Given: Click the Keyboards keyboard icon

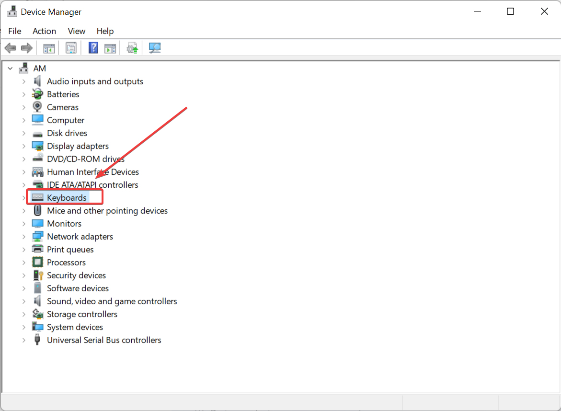Looking at the screenshot, I should click(37, 197).
